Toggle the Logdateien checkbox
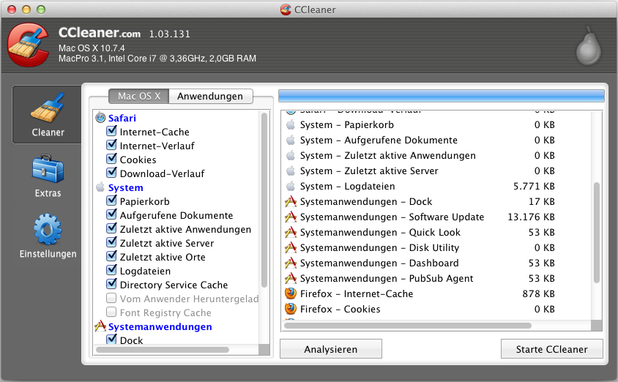This screenshot has width=618, height=382. pos(111,270)
